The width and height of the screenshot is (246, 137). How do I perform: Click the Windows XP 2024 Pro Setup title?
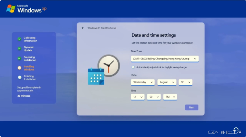pyautogui.click(x=102, y=28)
